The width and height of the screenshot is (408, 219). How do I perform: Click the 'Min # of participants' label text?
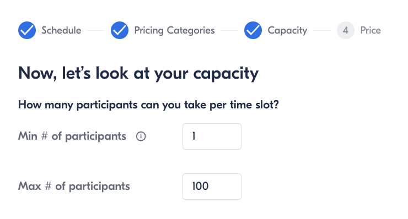click(x=72, y=136)
